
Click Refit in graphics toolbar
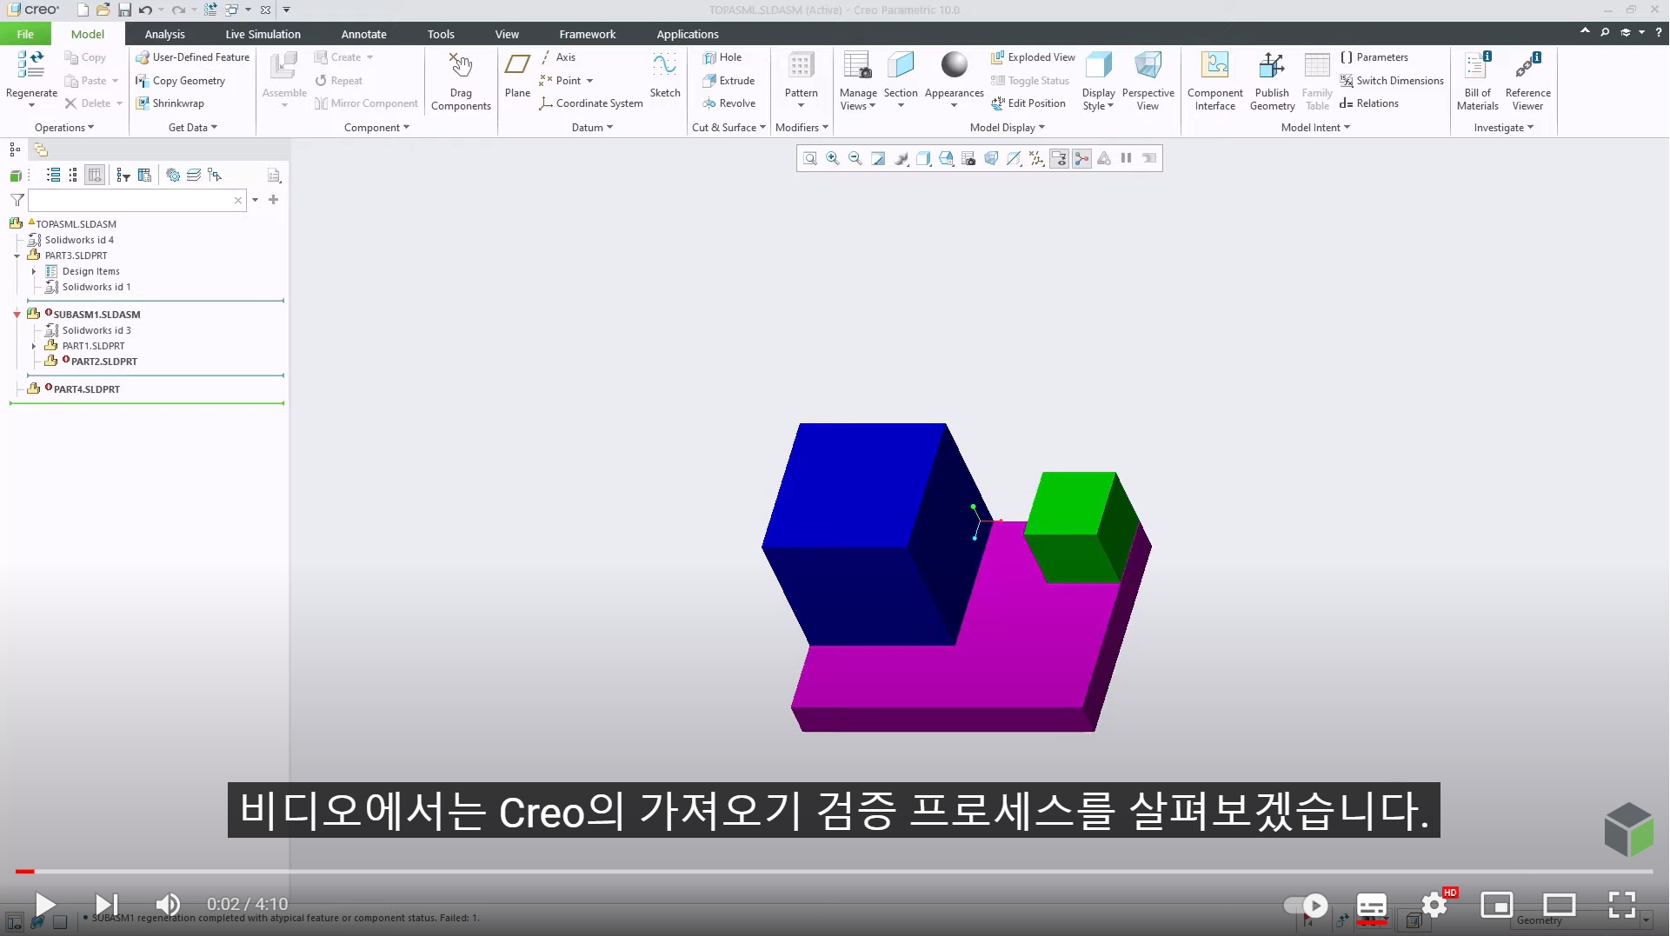pos(810,158)
